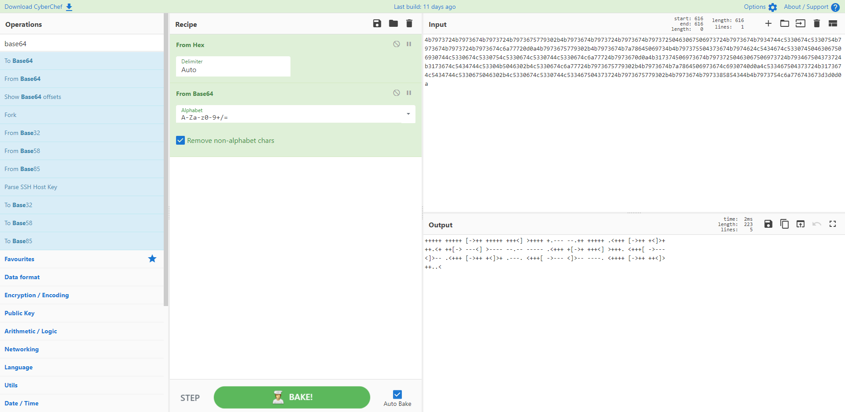Viewport: 845px width, 412px height.
Task: Click the operations list scrollbar
Action: pos(166,160)
